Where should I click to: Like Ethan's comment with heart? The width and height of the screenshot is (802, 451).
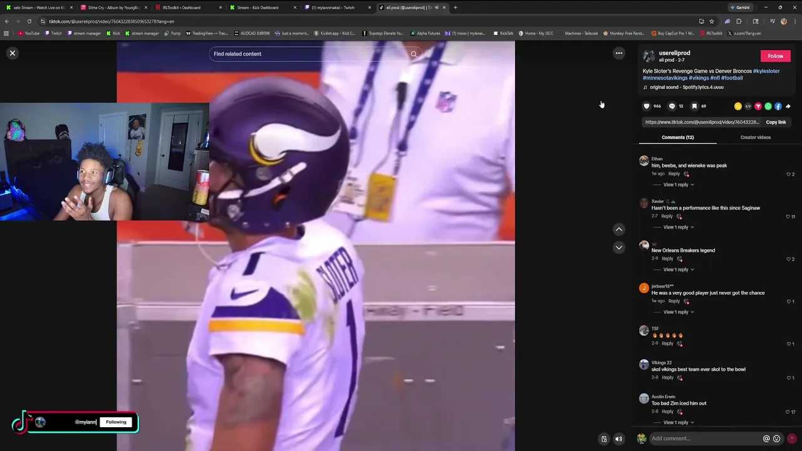coord(788,174)
